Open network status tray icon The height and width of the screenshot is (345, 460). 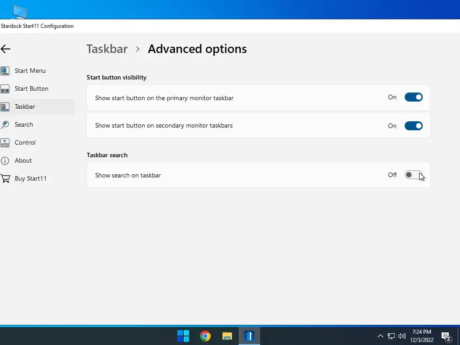pos(391,336)
